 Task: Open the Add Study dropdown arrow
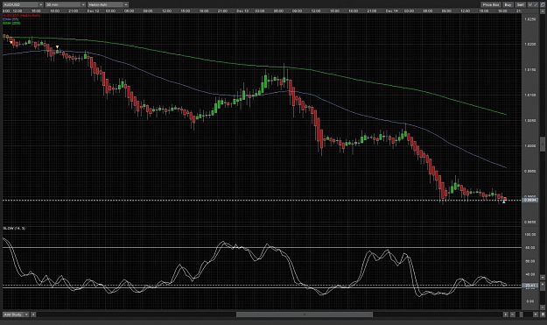(x=26, y=314)
